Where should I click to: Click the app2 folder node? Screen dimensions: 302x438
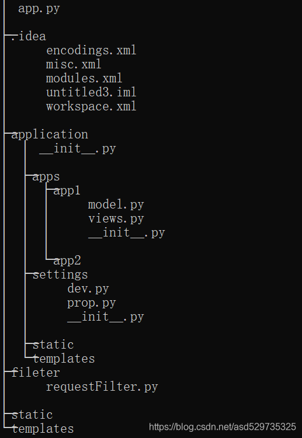tap(67, 260)
